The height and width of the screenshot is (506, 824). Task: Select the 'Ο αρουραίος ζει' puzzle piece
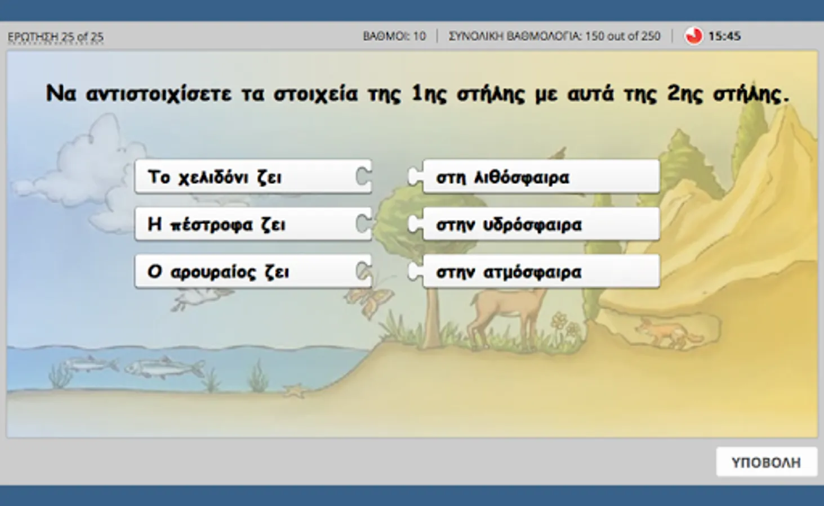[x=253, y=272]
